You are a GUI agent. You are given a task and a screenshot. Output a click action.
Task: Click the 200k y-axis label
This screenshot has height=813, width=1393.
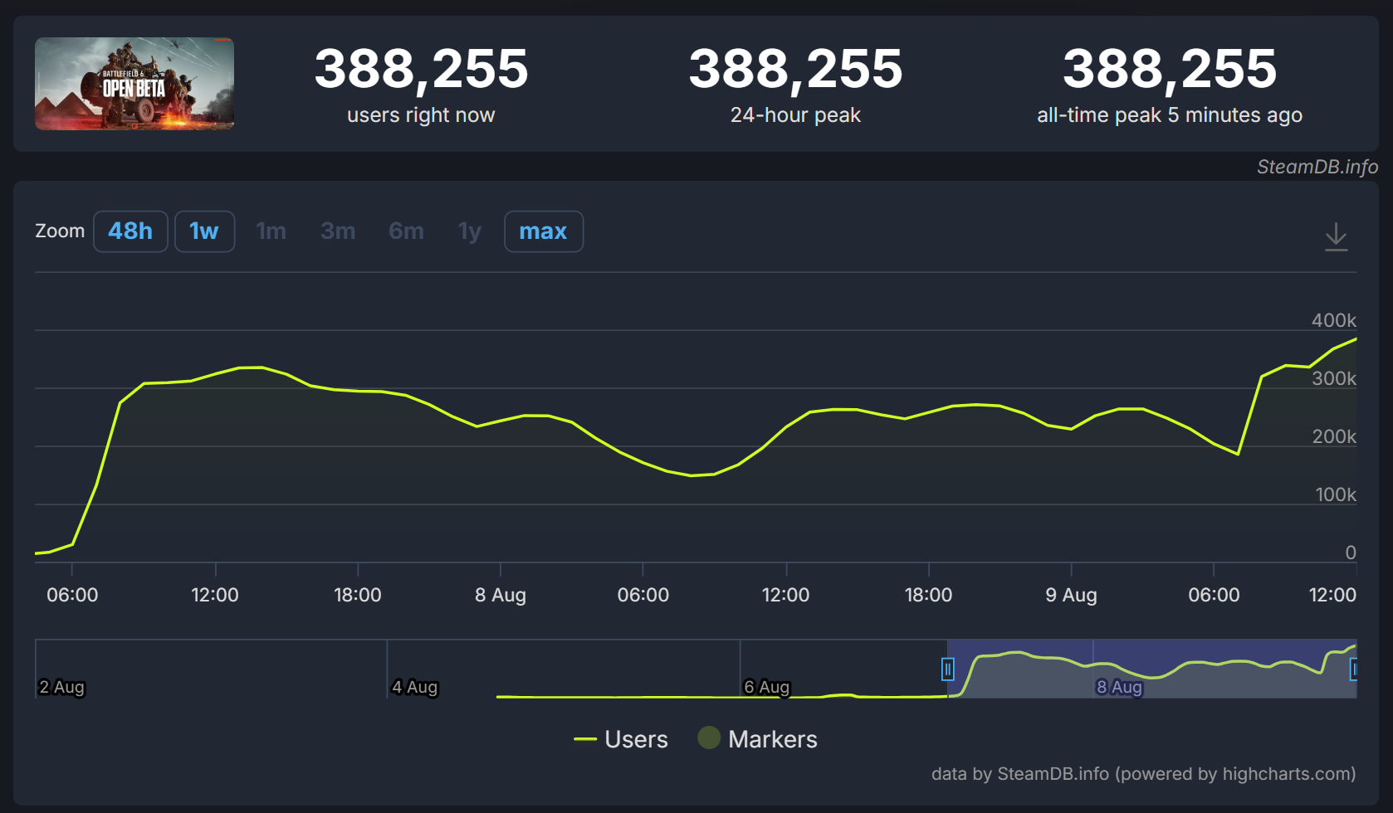tap(1333, 436)
